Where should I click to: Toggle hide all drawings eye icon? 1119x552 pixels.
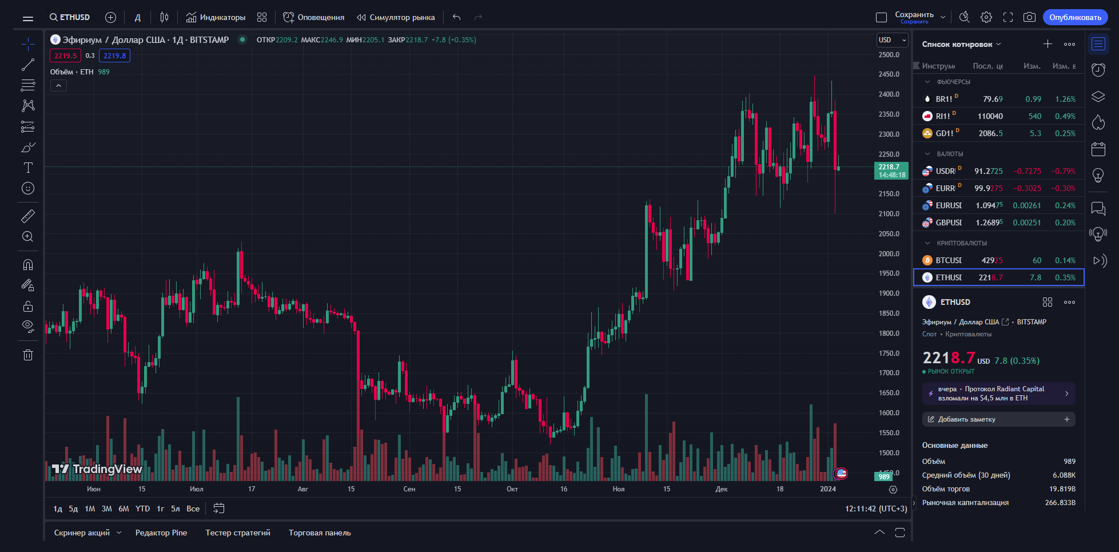[x=27, y=326]
